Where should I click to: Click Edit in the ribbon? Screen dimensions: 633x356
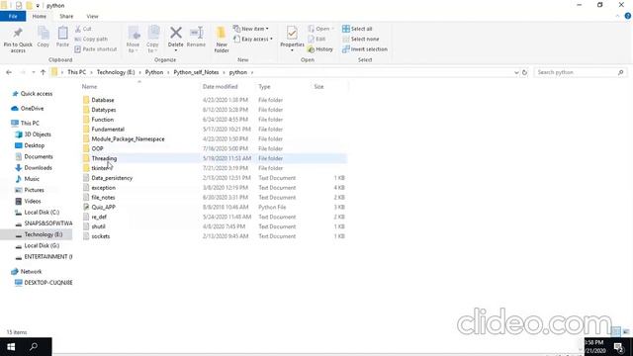pos(316,39)
